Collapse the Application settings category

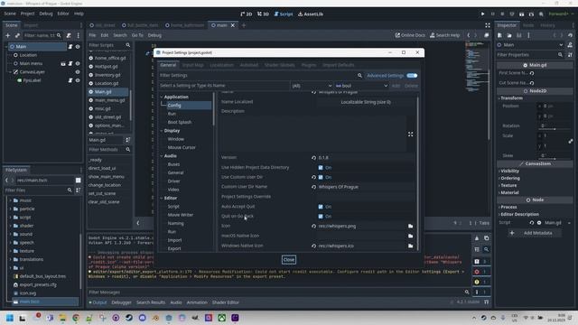click(162, 97)
